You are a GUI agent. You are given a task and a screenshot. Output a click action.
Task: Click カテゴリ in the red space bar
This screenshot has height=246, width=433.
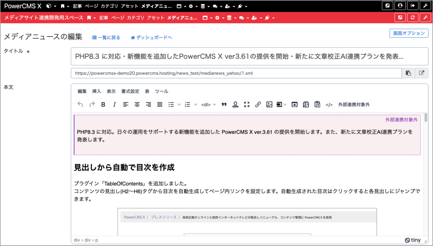(135, 18)
